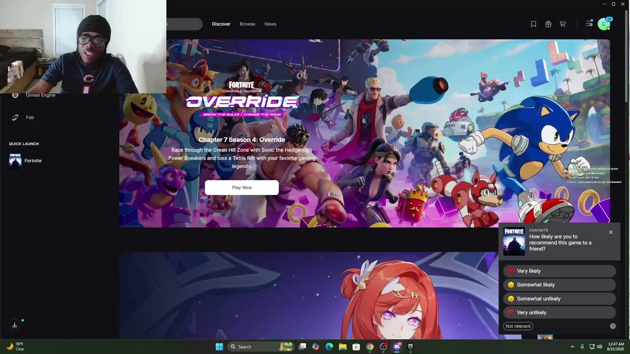Open Task View on the taskbar
This screenshot has width=630, height=354.
[x=303, y=347]
